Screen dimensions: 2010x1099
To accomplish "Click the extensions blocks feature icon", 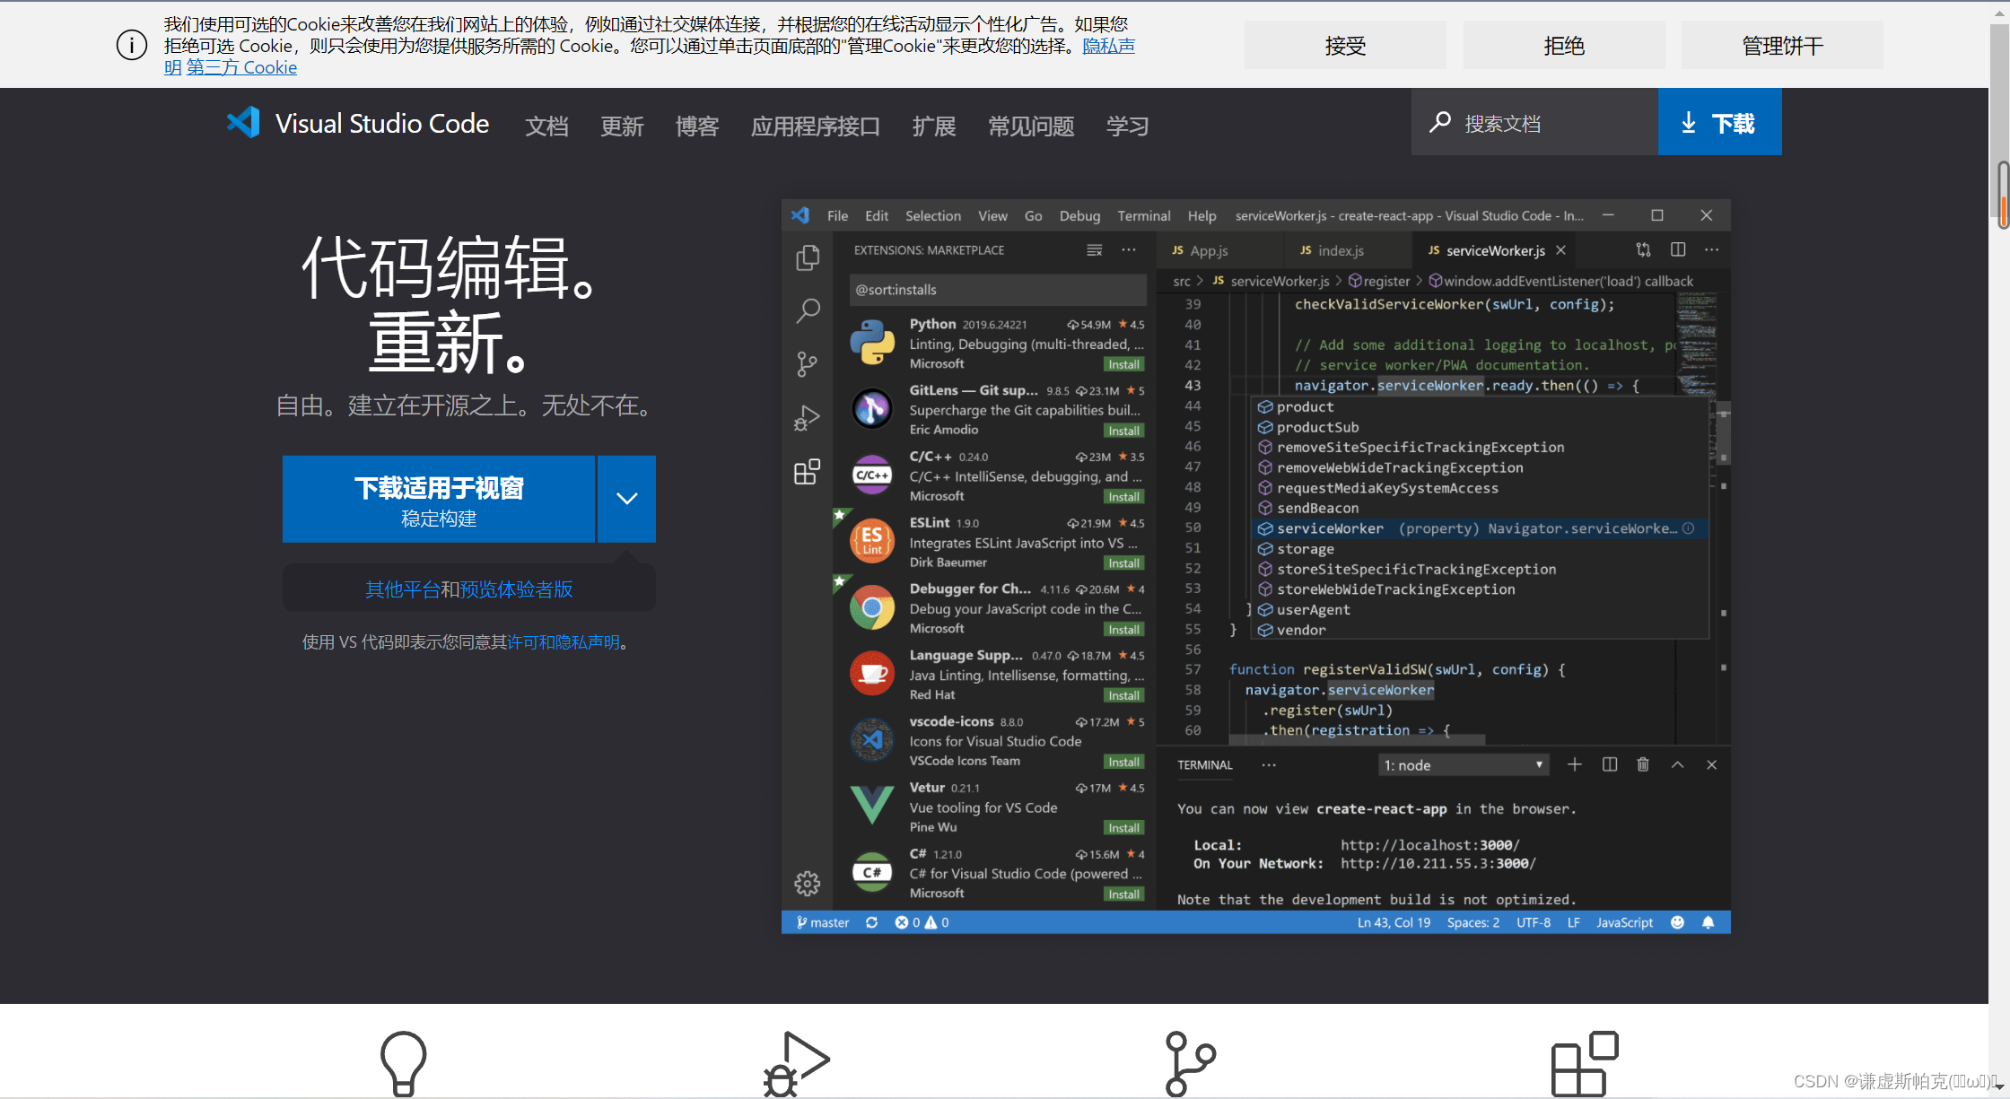I will coord(1585,1063).
